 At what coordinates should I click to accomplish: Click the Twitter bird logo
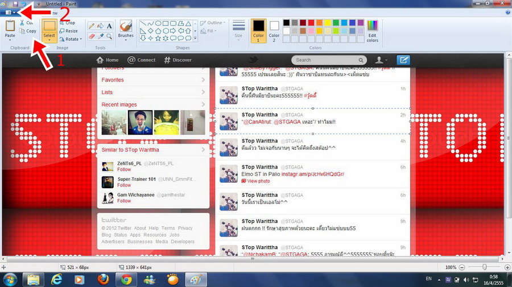[x=253, y=60]
